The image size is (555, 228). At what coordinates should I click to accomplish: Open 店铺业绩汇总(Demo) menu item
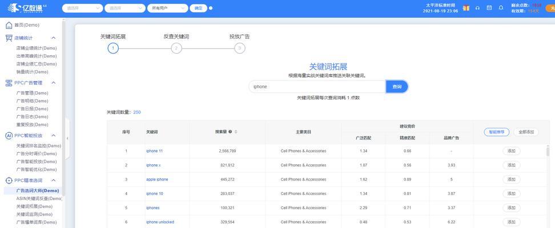tap(37, 64)
